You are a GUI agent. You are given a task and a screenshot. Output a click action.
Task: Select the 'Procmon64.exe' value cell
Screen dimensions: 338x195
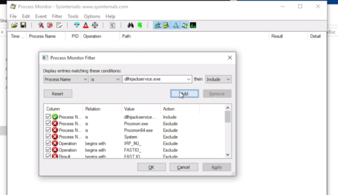[x=139, y=130]
